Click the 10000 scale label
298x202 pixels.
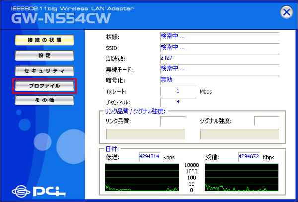[192, 165]
